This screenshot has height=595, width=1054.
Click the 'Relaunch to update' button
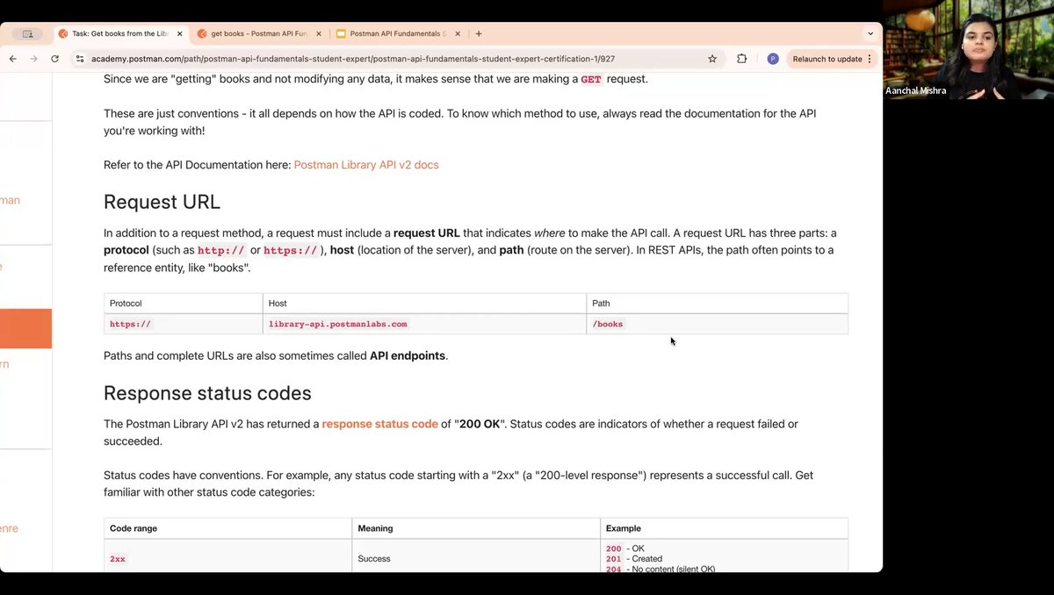(827, 59)
